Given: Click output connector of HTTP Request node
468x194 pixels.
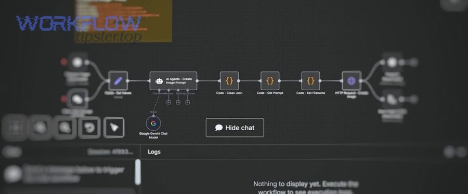Looking at the screenshot, I should pos(361,80).
